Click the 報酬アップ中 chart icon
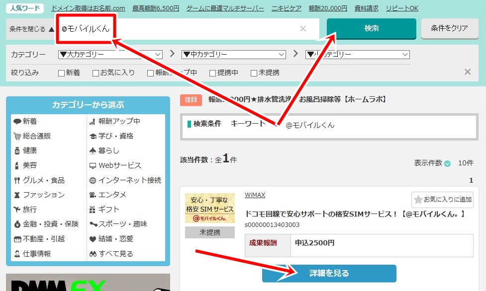 [93, 121]
